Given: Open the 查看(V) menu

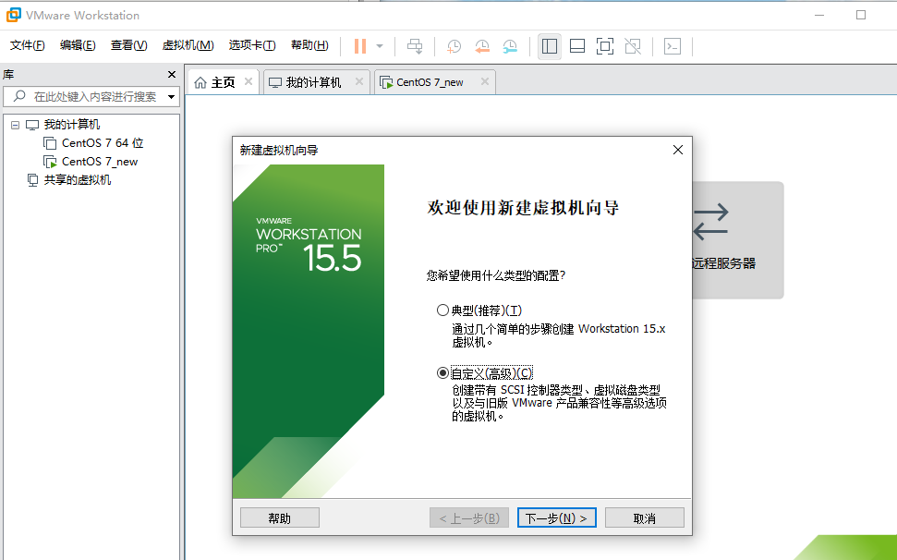Looking at the screenshot, I should (128, 45).
